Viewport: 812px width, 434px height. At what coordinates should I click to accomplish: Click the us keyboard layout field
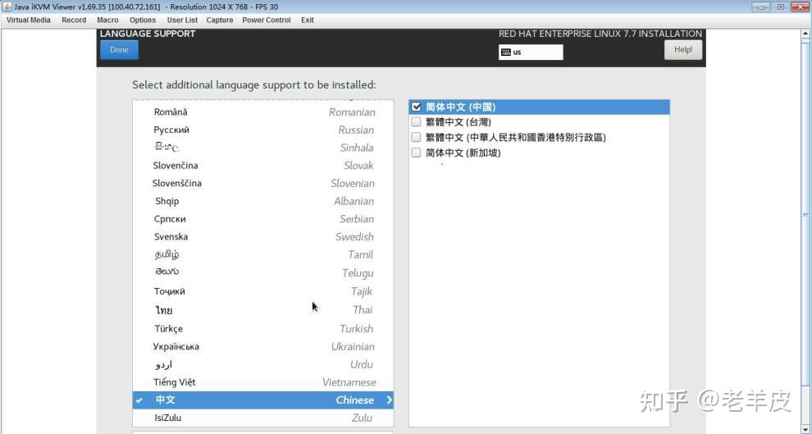[531, 53]
